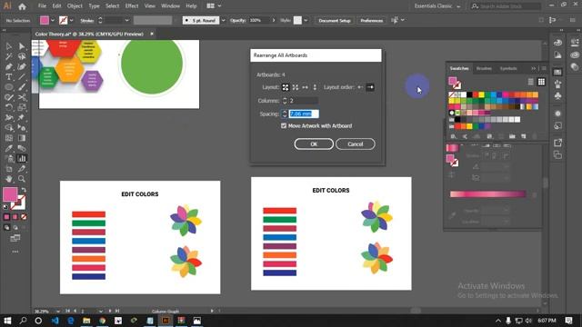
Task: Click the large pink Fill box in toolbar
Action: (x=10, y=193)
